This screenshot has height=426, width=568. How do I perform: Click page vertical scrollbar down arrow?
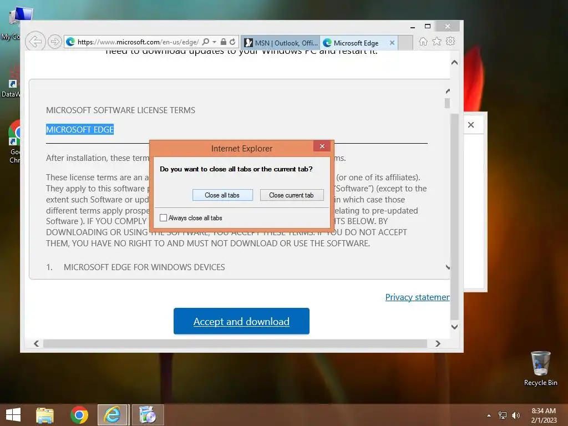point(455,327)
